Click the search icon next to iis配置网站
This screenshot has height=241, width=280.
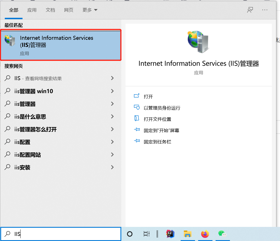coord(7,154)
